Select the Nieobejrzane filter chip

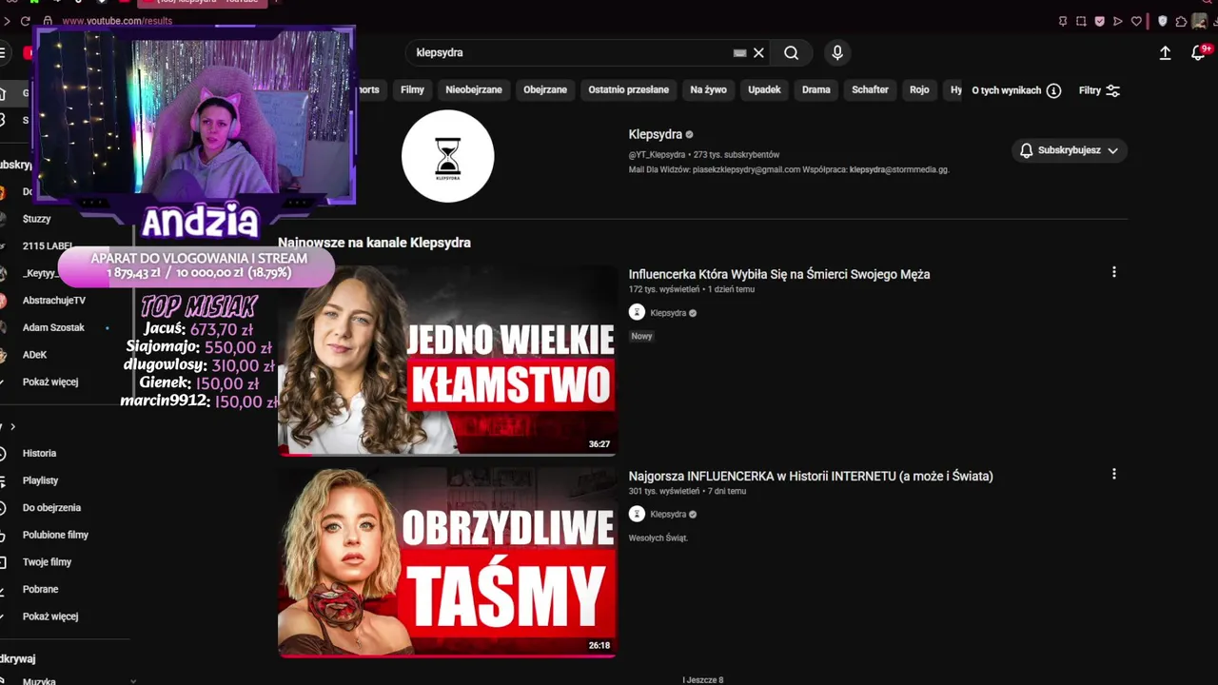coord(474,90)
